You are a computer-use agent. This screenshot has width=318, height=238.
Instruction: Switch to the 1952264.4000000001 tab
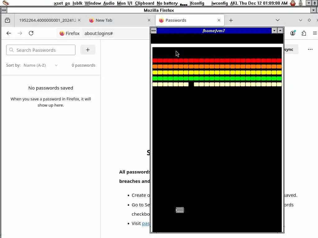point(48,20)
